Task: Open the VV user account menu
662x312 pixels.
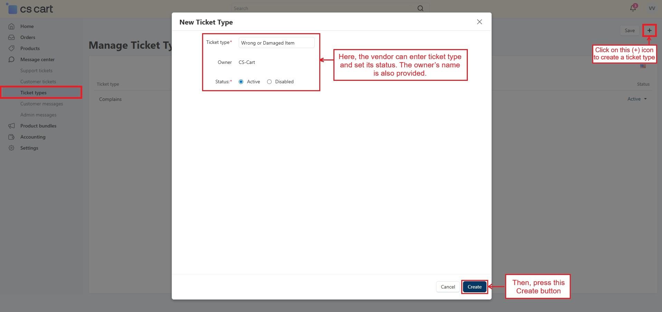Action: tap(652, 8)
